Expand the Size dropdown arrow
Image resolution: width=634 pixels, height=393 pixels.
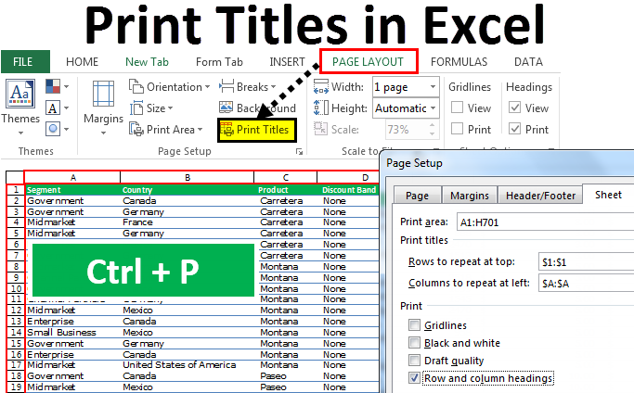tap(170, 108)
